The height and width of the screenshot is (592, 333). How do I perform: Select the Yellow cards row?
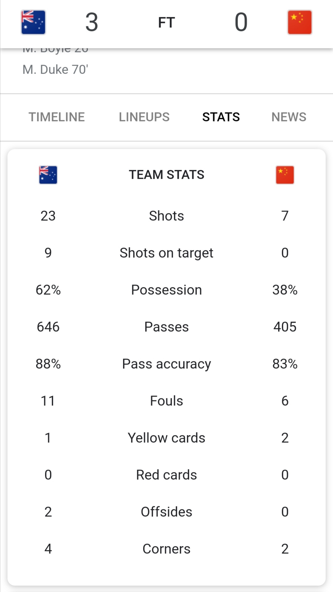click(x=166, y=438)
